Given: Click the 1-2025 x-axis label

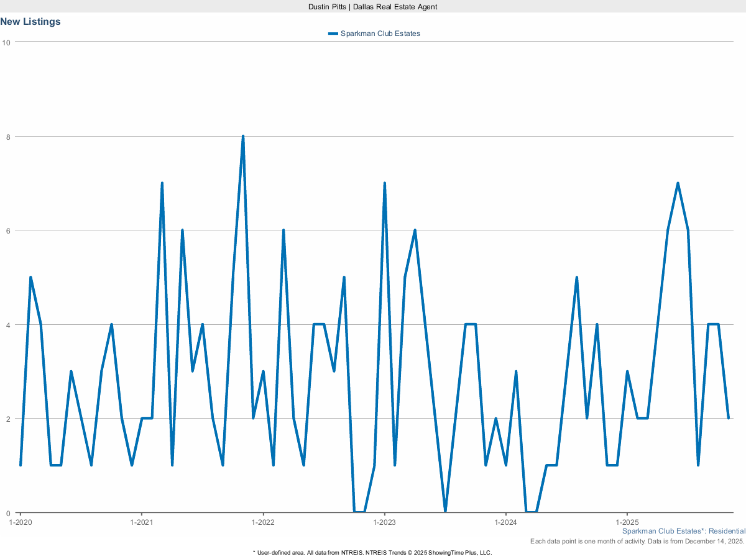Looking at the screenshot, I should pos(627,522).
